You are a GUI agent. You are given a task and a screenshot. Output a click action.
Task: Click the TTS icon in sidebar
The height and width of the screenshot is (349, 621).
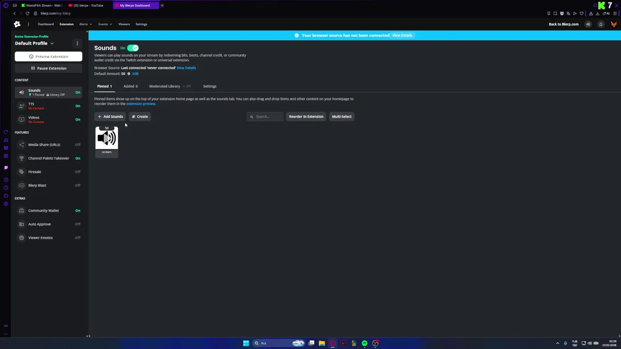(x=21, y=106)
